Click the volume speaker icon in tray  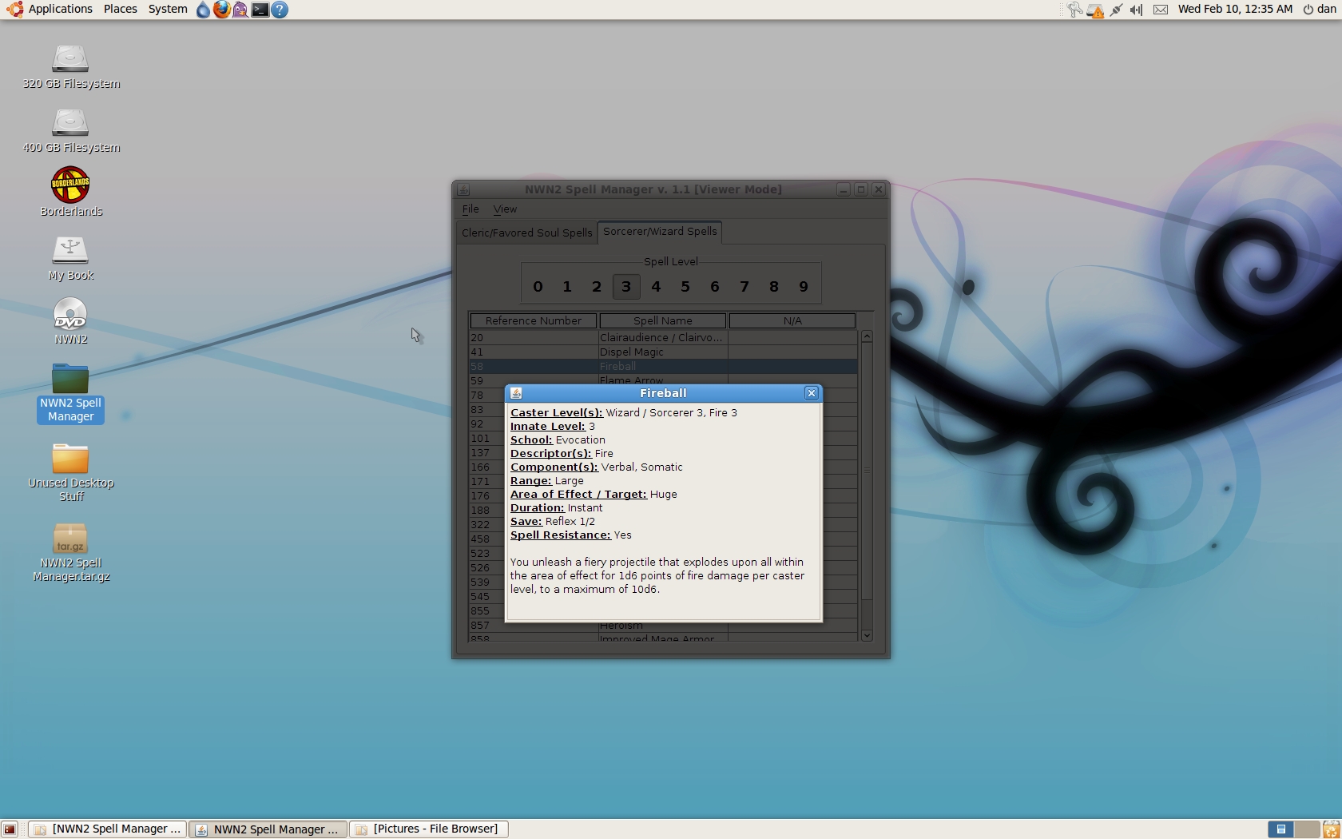pyautogui.click(x=1136, y=10)
